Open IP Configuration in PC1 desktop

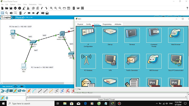(88, 35)
